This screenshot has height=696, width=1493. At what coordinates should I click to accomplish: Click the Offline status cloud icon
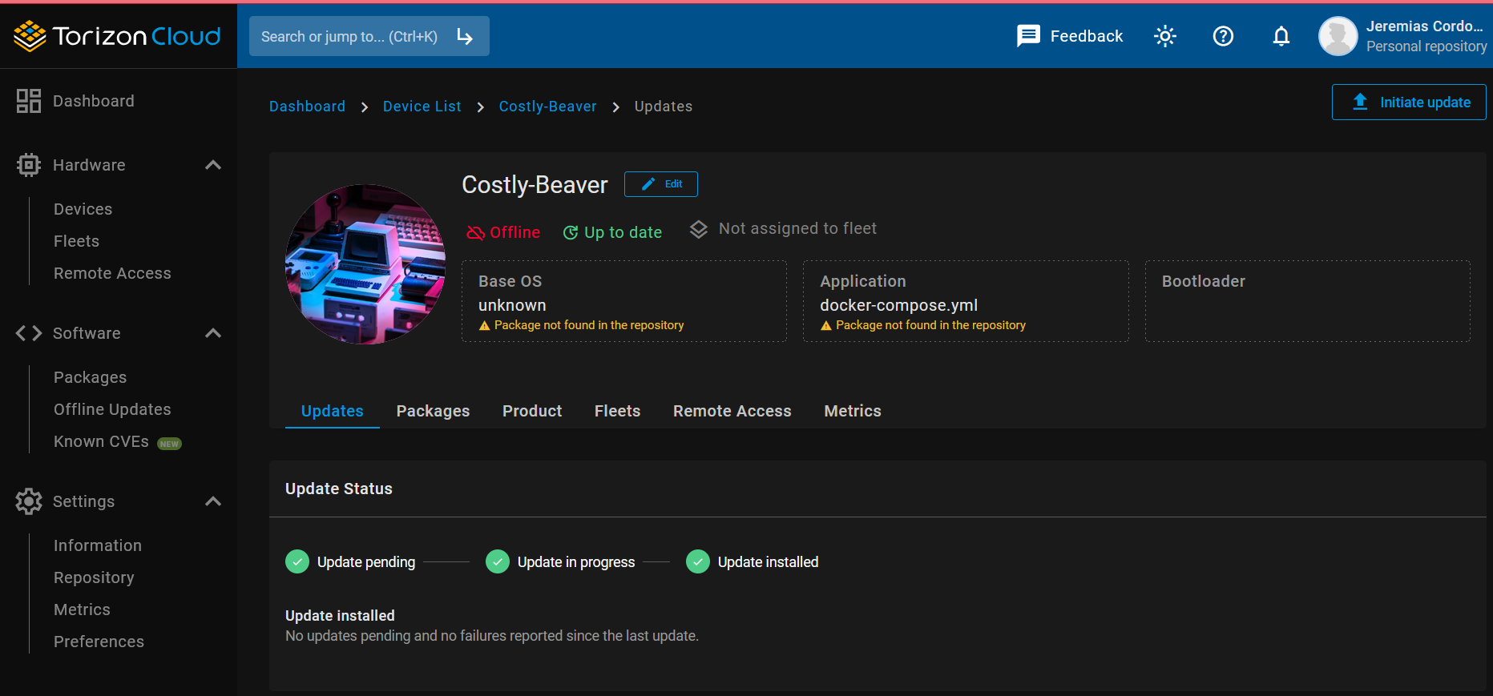(476, 232)
